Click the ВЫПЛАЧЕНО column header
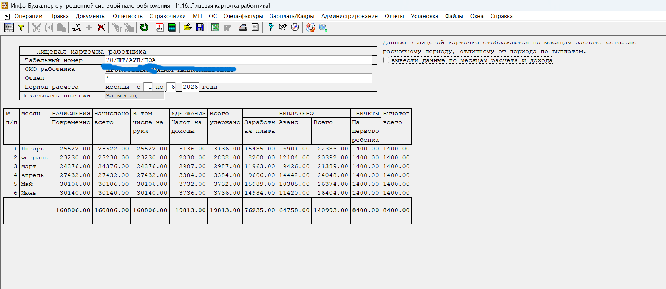 coord(296,113)
